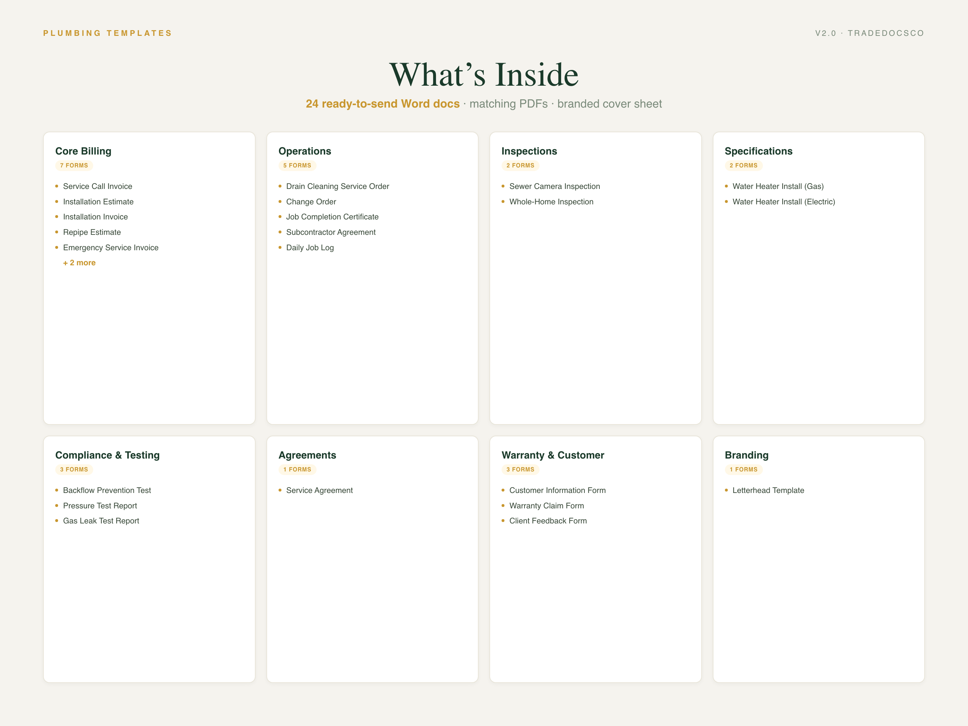Image resolution: width=968 pixels, height=726 pixels.
Task: Select Water Heater Install (Gas)
Action: tap(778, 186)
